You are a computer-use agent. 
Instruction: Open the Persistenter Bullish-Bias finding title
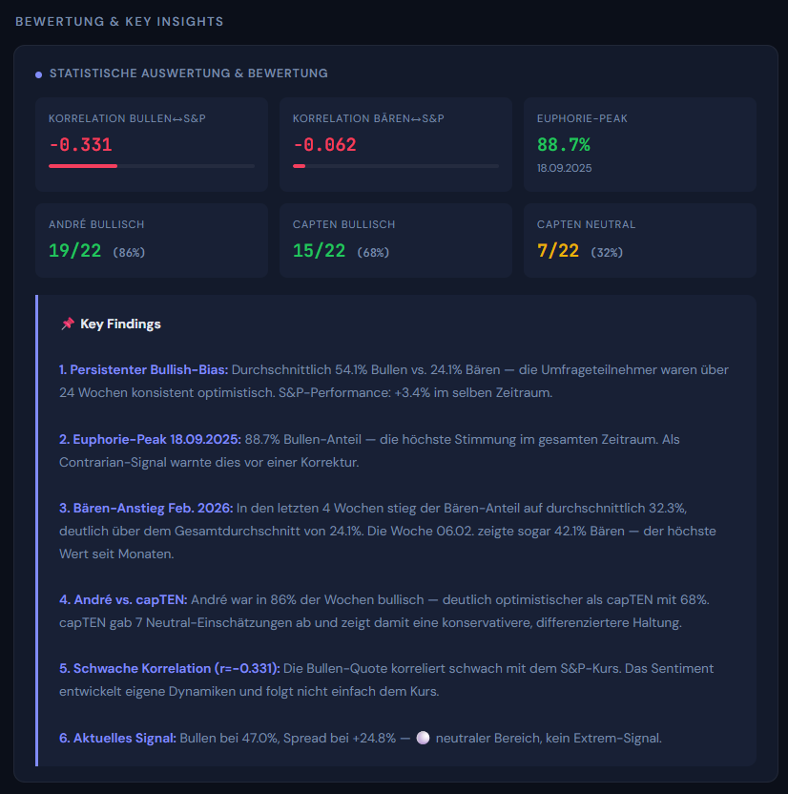tap(143, 368)
